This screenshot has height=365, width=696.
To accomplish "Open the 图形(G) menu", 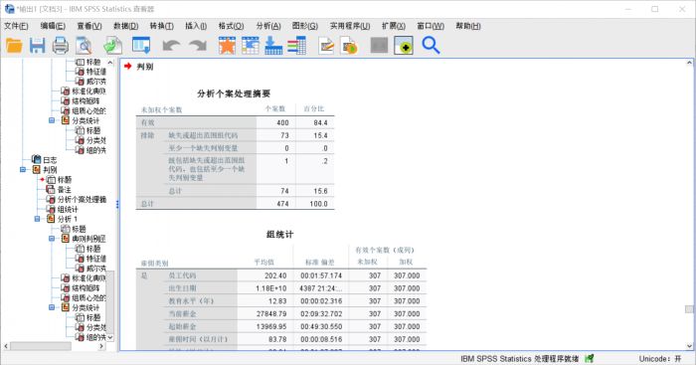I will pyautogui.click(x=304, y=26).
